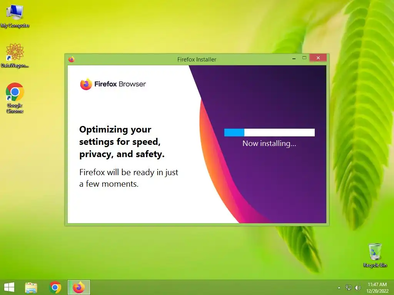Open Chrome from the taskbar

tap(55, 287)
